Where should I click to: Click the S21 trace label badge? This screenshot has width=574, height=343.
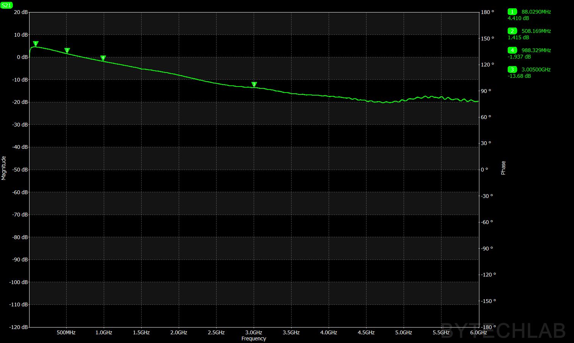(6, 5)
